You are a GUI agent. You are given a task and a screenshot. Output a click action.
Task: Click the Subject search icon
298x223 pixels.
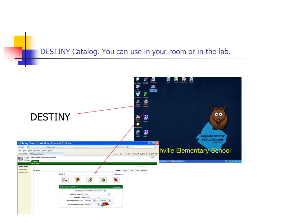pyautogui.click(x=103, y=180)
